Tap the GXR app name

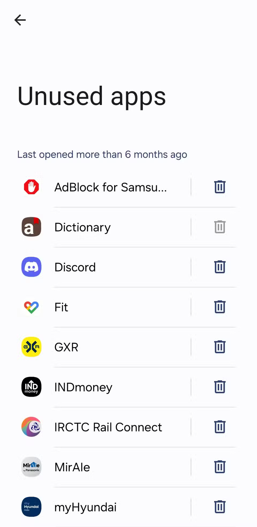pyautogui.click(x=66, y=347)
